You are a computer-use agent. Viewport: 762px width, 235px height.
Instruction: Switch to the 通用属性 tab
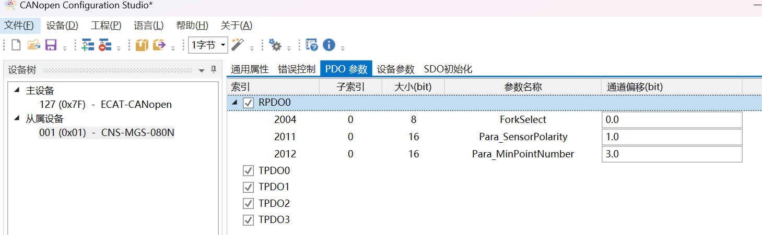point(250,69)
